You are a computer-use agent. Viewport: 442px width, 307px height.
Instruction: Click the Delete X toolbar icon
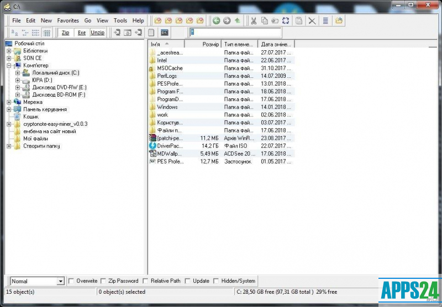(312, 20)
